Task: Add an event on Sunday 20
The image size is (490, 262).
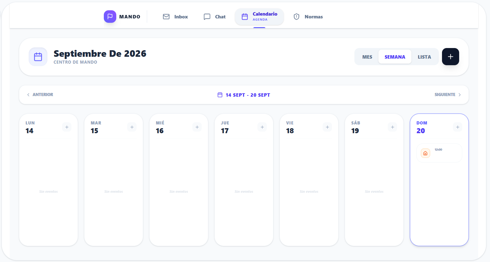Action: tap(458, 127)
